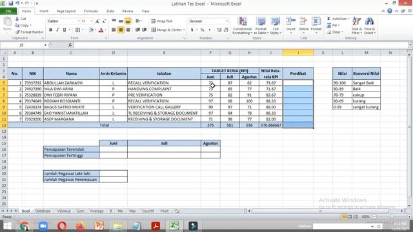Click the Undo button
The width and height of the screenshot is (413, 232).
coord(17,3)
